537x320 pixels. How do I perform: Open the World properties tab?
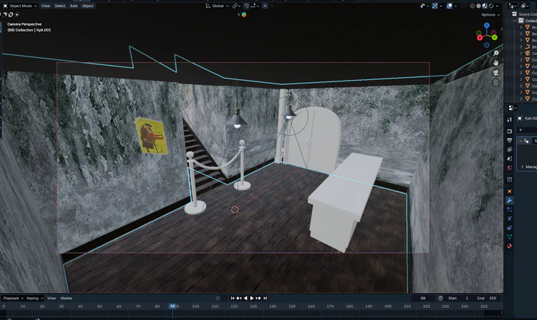pos(510,168)
